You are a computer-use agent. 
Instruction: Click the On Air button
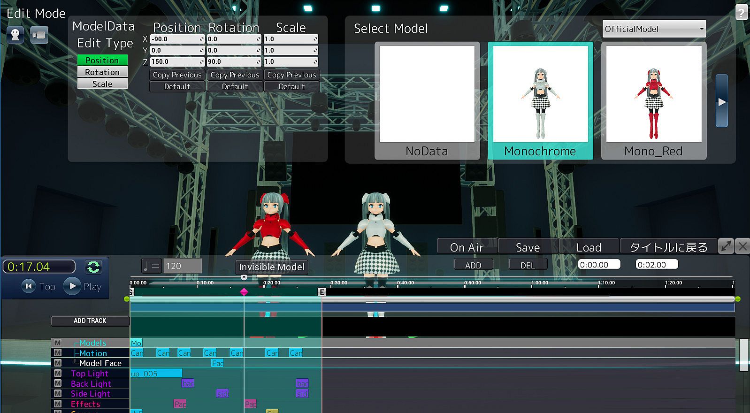click(467, 247)
